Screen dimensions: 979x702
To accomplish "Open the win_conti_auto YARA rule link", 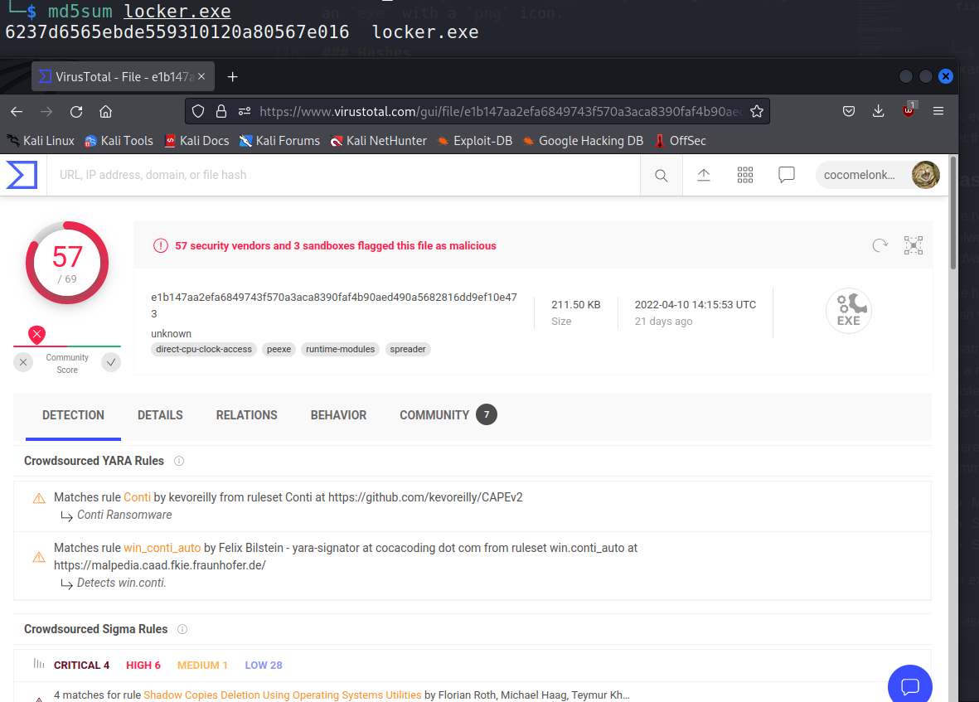I will pyautogui.click(x=162, y=548).
